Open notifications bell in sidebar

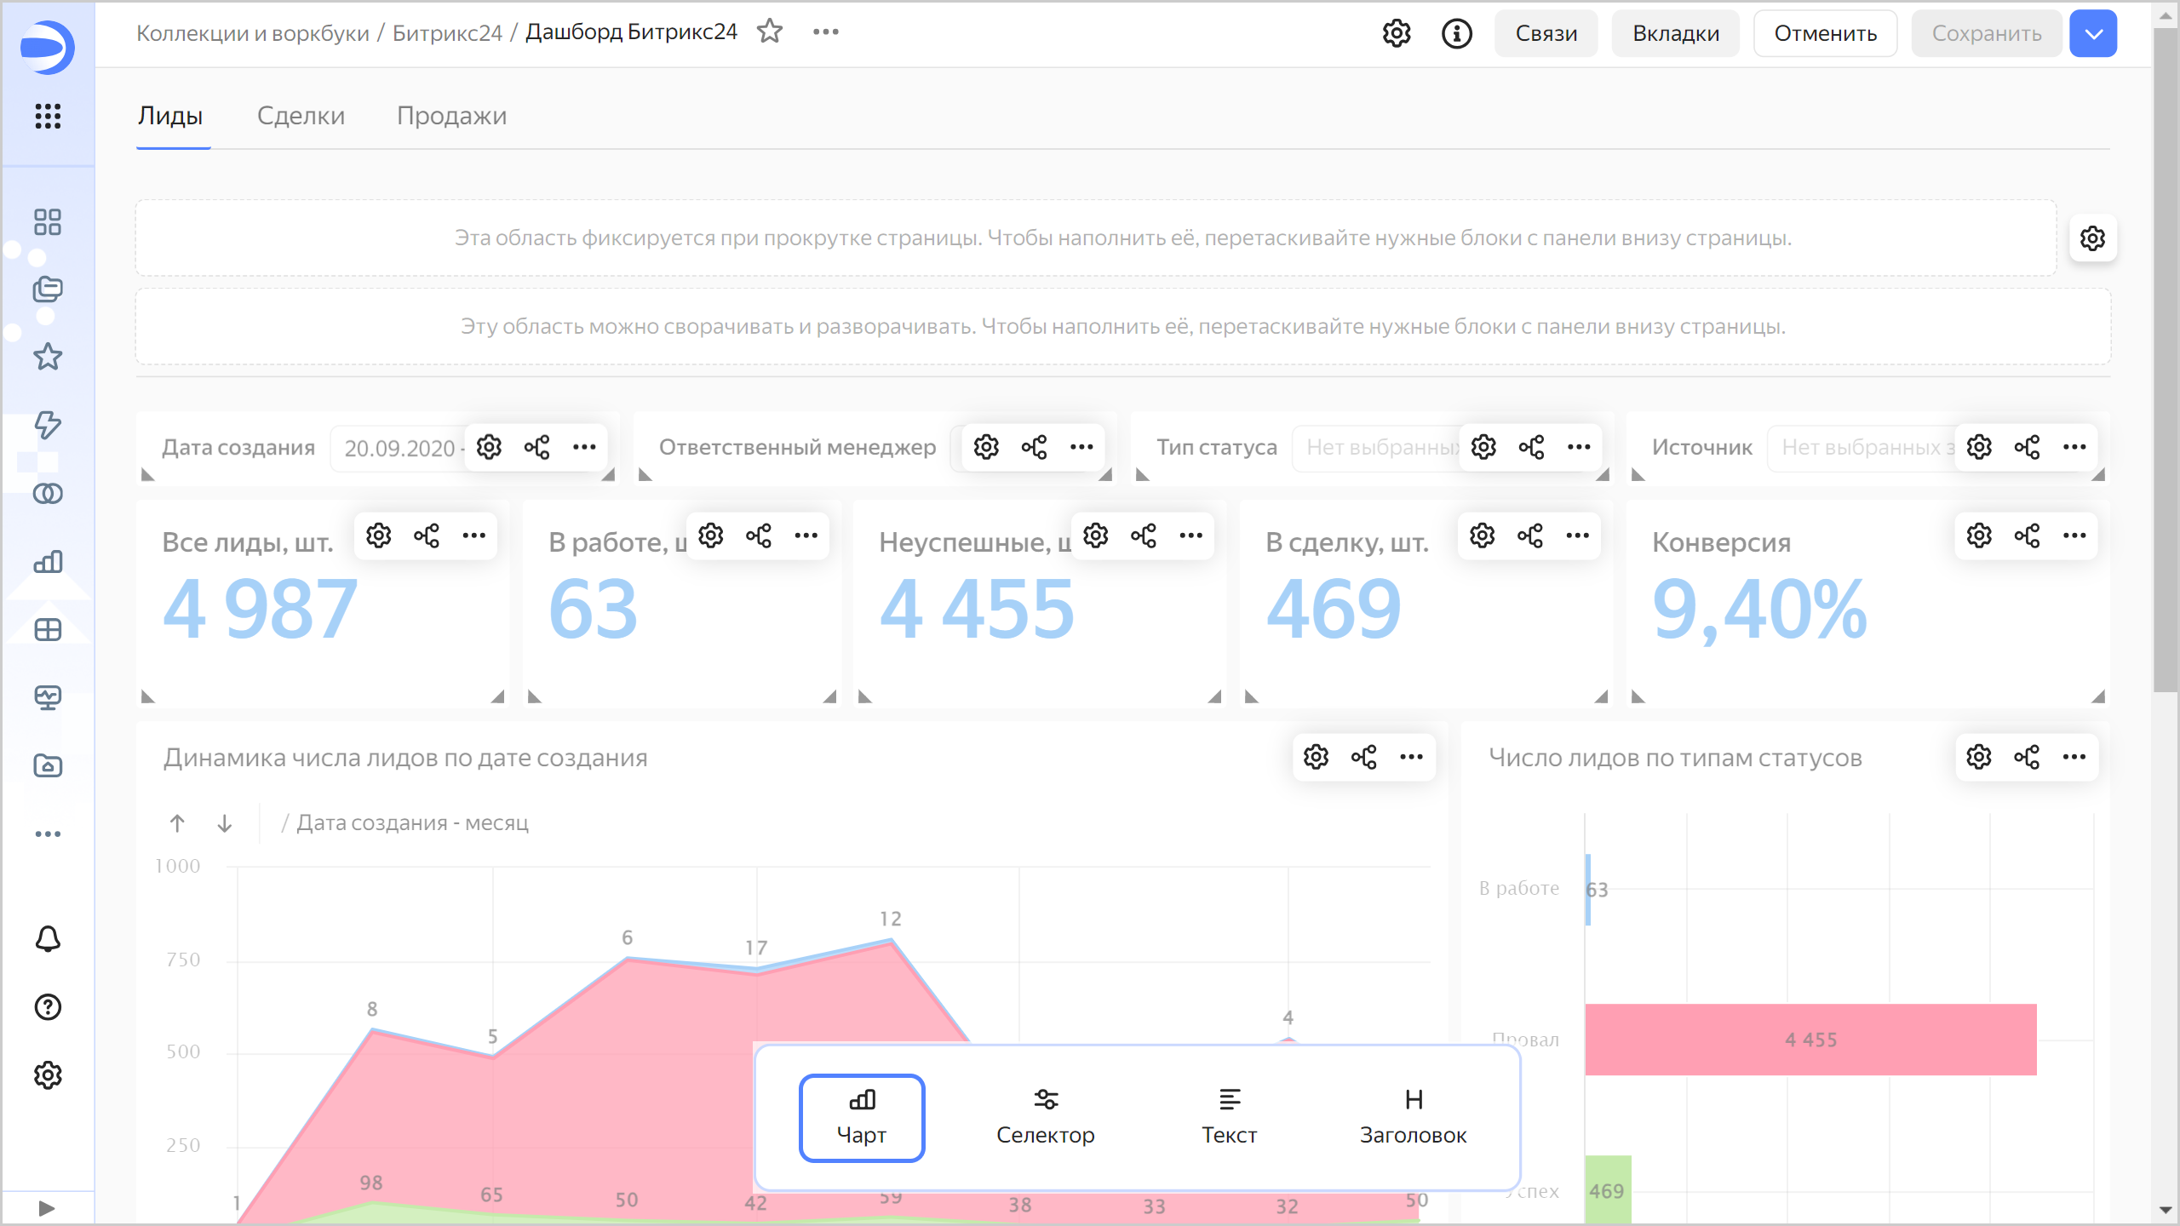(48, 939)
